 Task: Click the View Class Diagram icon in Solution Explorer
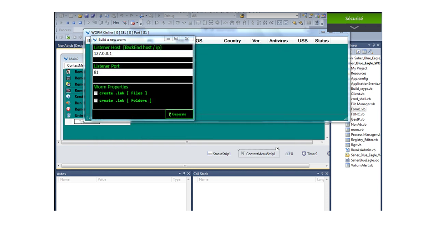pyautogui.click(x=371, y=52)
